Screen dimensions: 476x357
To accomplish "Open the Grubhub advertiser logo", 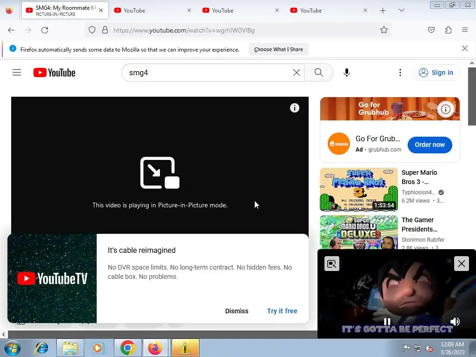I will 339,144.
